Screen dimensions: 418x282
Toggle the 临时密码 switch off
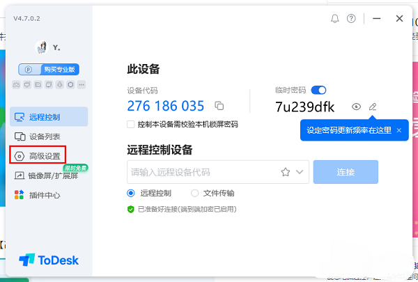coord(319,90)
